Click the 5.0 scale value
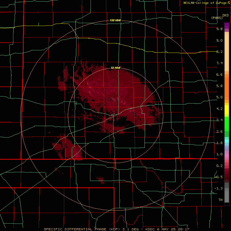This screenshot has height=231, width=231. point(219,97)
